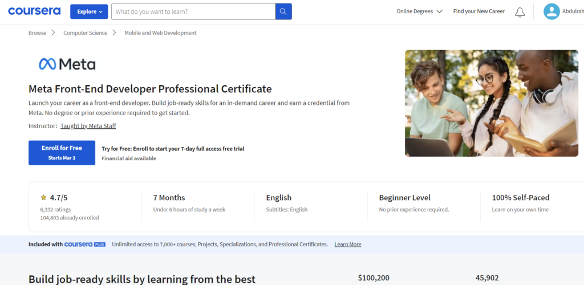Click the '4.7/5' rating value
This screenshot has height=285, width=584.
coord(59,198)
